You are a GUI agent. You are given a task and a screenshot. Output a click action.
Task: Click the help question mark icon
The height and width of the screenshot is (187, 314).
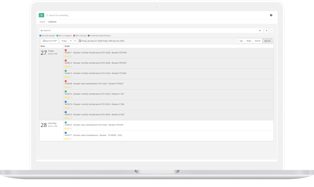(x=271, y=15)
